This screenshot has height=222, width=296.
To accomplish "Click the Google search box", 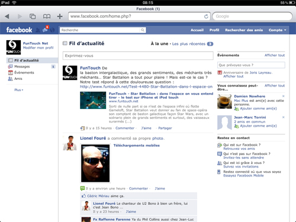I will pos(252,17).
